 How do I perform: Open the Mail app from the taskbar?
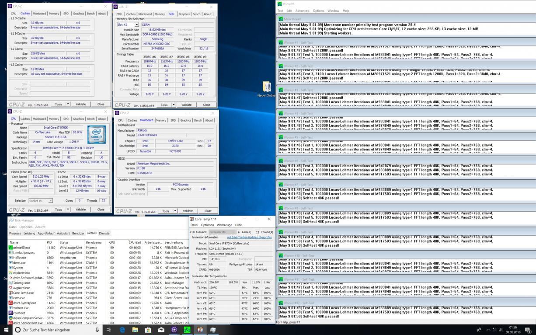tap(161, 330)
